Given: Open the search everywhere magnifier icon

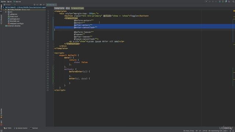Looking at the screenshot, I should coord(234,1).
